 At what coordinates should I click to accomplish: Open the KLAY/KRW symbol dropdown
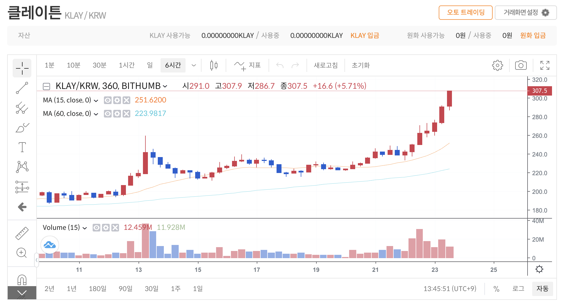click(x=165, y=86)
